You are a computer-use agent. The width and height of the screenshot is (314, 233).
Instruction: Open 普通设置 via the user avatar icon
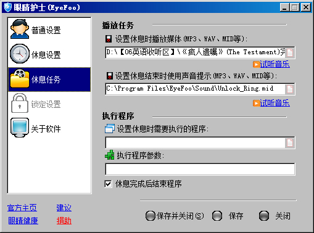[x=20, y=29]
